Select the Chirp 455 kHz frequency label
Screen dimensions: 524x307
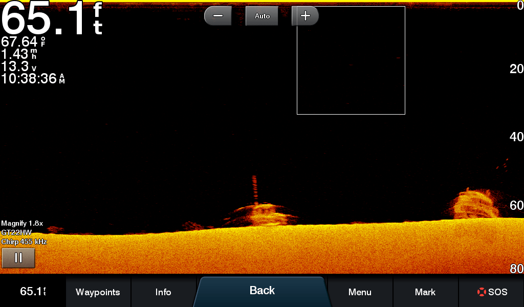[x=24, y=242]
